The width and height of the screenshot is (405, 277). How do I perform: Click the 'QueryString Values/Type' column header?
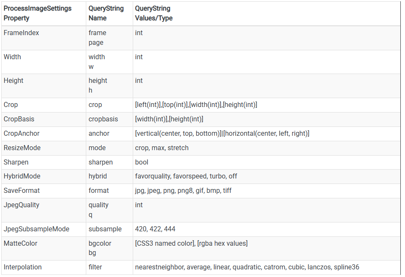154,13
